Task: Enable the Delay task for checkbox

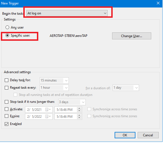Action: [6, 80]
